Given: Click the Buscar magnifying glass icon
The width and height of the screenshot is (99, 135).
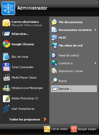Looking at the screenshot, I should click(54, 81).
